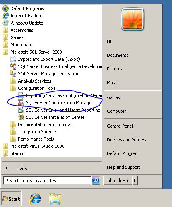Expand the Documentation and Tutorials folder
Viewport: 172px width, 207px height.
46,124
